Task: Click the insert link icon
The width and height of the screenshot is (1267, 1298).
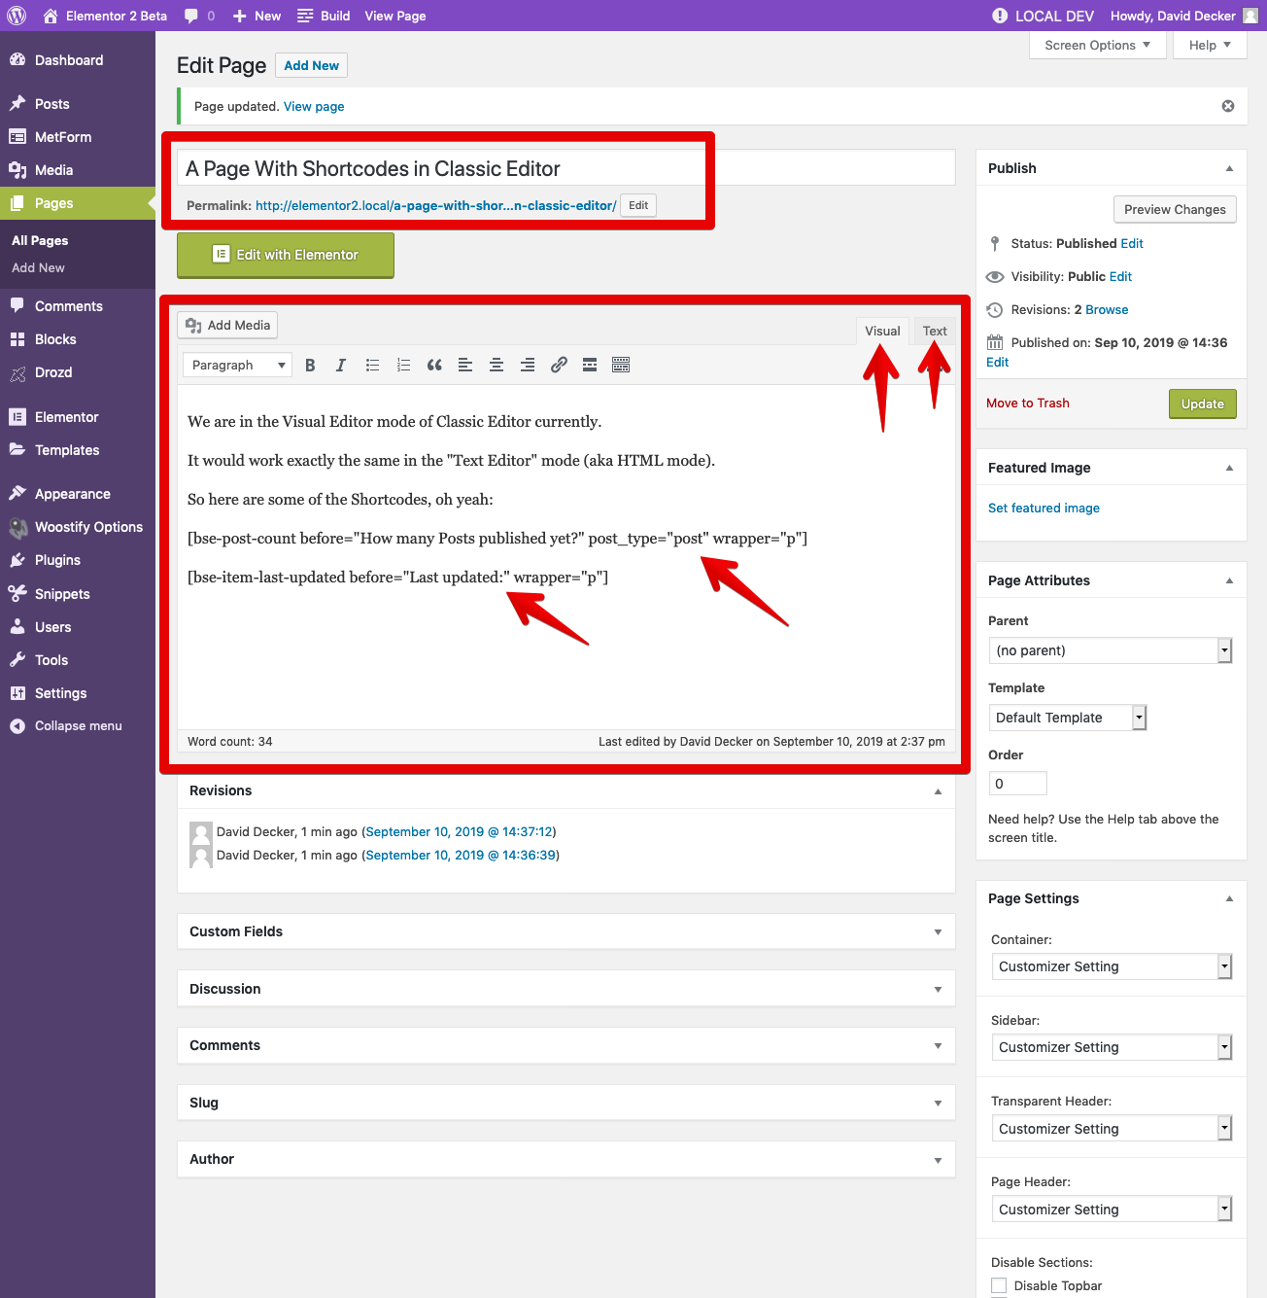Action: [x=559, y=366]
